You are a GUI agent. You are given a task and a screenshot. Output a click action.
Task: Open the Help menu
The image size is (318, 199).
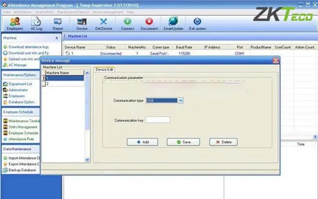click(130, 12)
